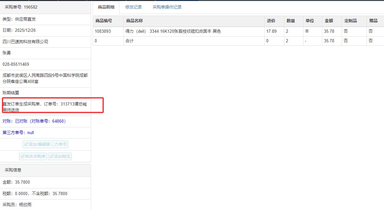This screenshot has width=384, height=210.
Task: Open the 采购单操作记录 tab
Action: pyautogui.click(x=167, y=7)
